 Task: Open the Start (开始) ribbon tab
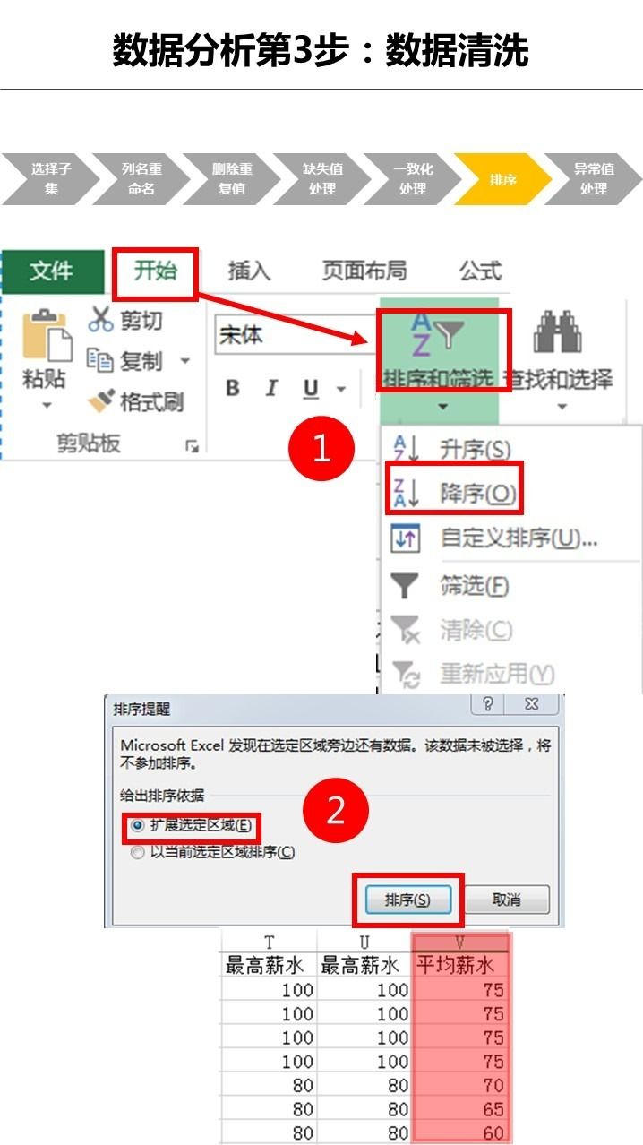155,271
